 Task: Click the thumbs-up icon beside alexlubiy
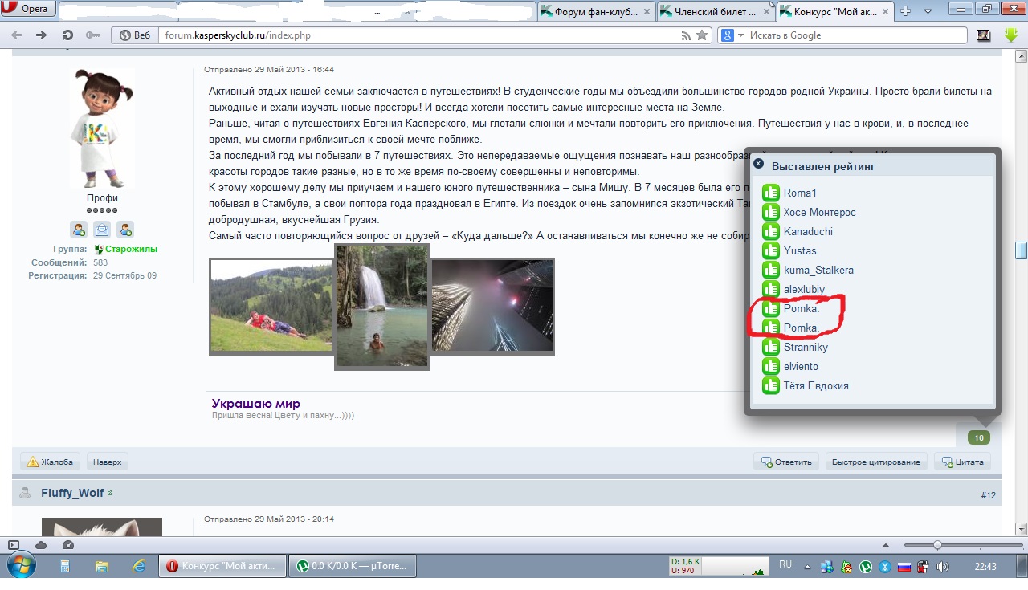click(771, 289)
